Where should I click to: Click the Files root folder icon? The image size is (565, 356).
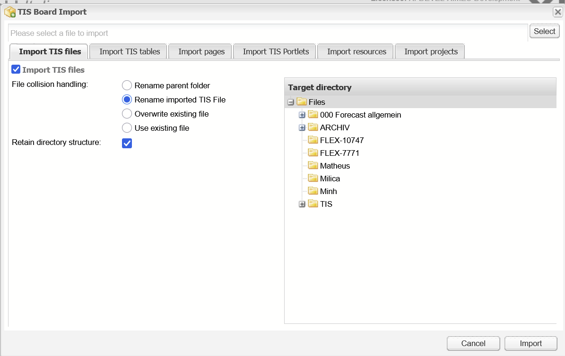click(x=302, y=102)
